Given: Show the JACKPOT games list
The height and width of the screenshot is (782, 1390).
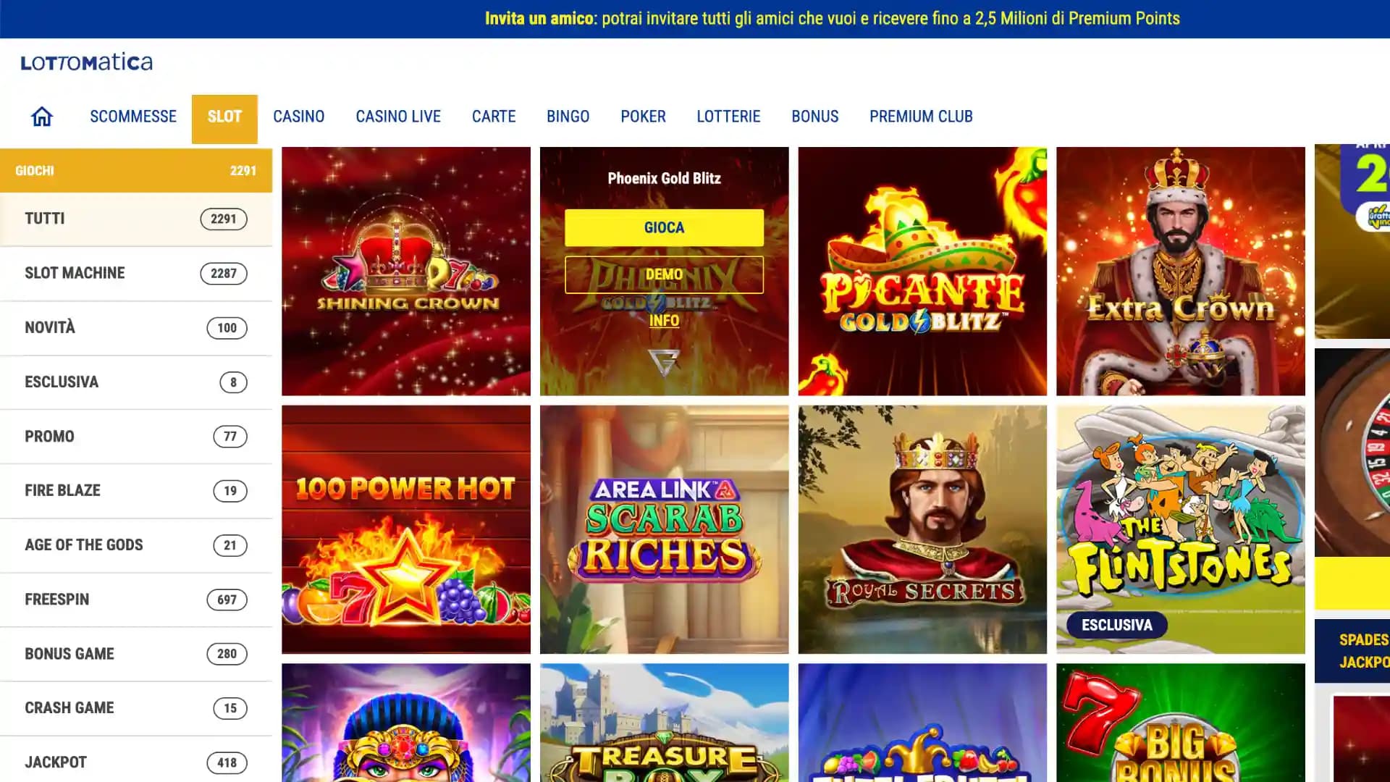Looking at the screenshot, I should point(136,762).
